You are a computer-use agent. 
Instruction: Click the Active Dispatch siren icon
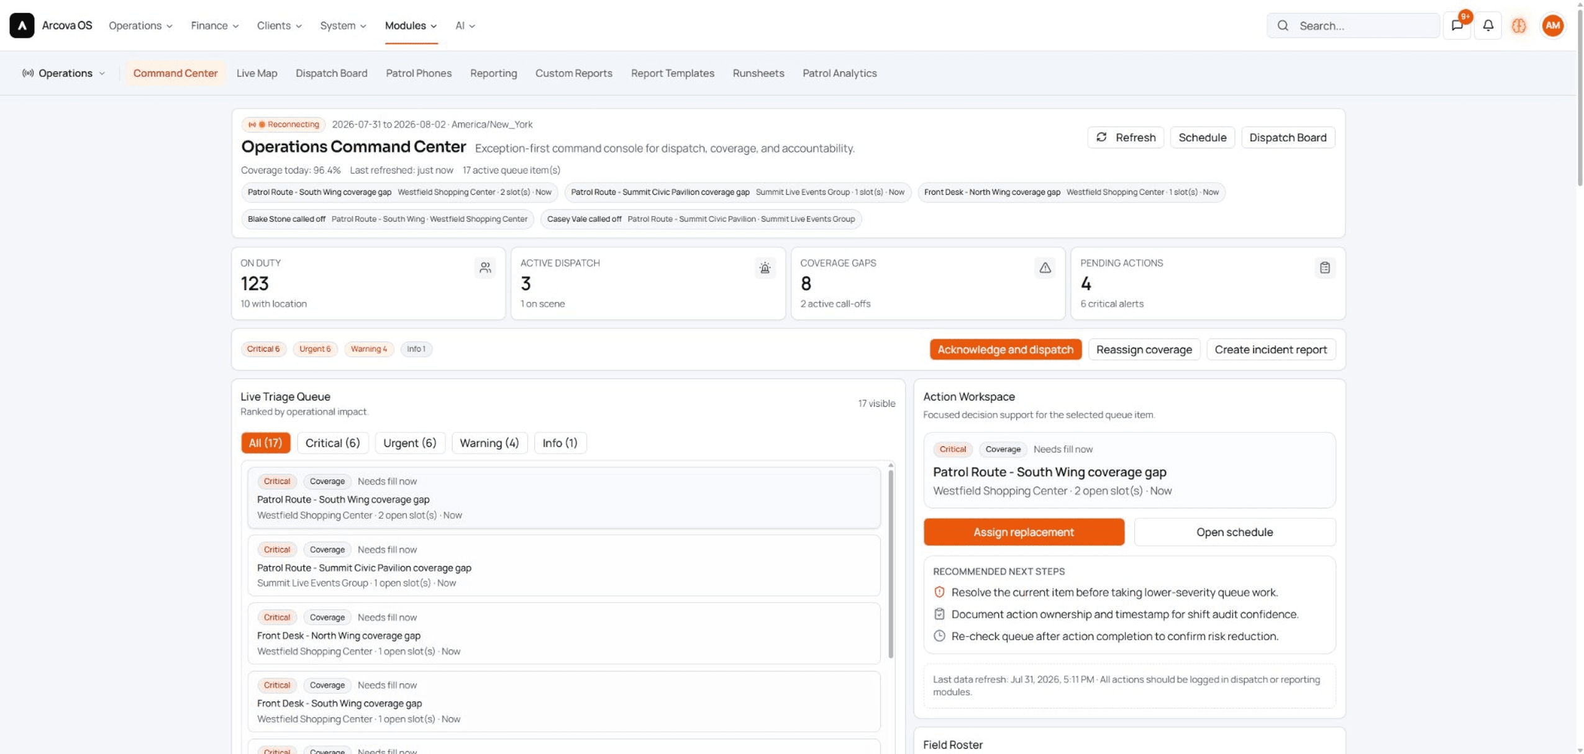click(765, 267)
